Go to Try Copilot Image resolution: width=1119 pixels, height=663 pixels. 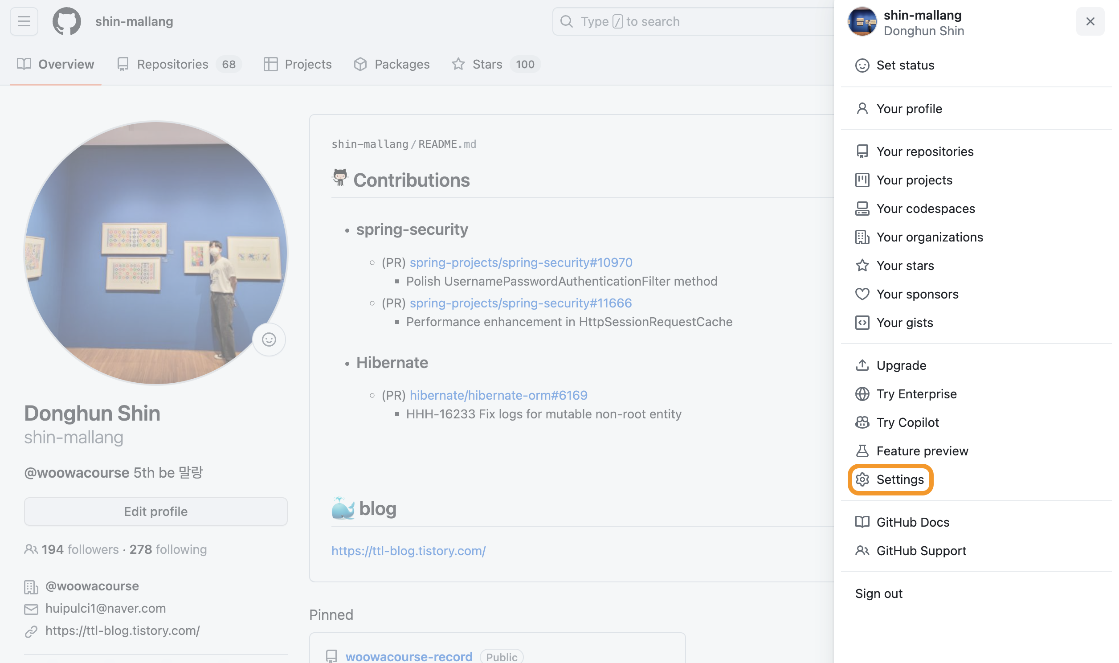[x=907, y=422]
